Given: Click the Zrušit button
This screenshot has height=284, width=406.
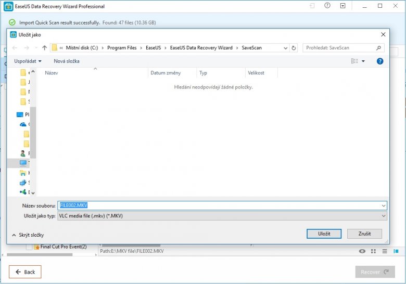Looking at the screenshot, I should [x=364, y=234].
